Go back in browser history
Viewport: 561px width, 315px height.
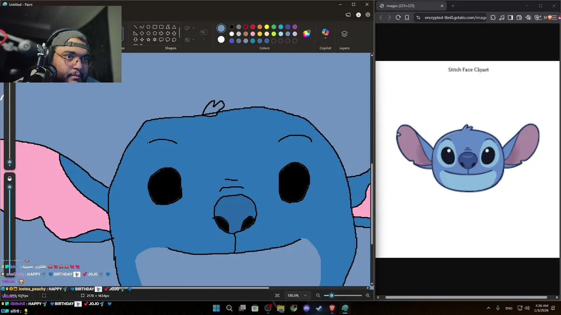[380, 17]
